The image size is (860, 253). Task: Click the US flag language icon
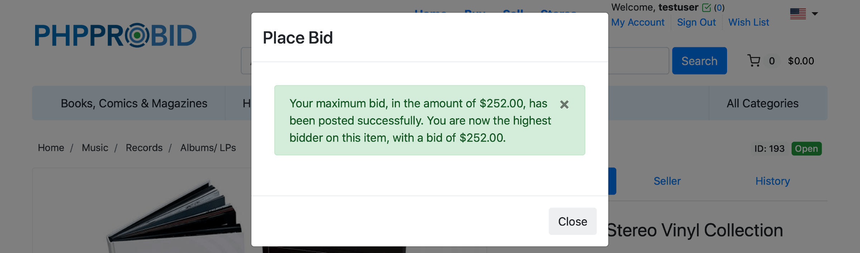(798, 14)
